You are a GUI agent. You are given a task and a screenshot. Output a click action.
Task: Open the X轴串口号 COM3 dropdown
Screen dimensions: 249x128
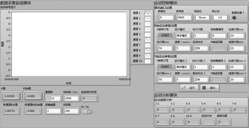pyautogui.click(x=165, y=36)
